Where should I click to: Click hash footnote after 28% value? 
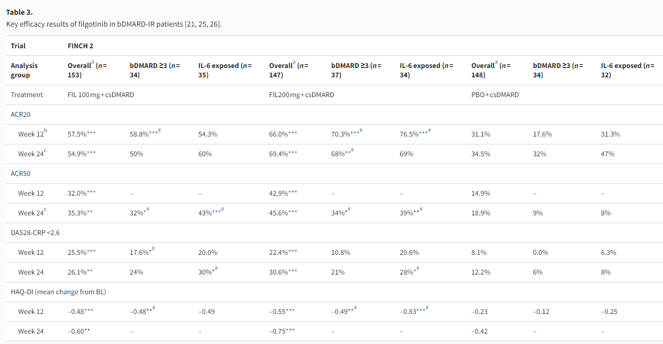418,269
